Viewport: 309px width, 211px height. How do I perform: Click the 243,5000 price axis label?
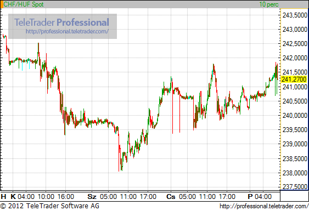pyautogui.click(x=295, y=15)
